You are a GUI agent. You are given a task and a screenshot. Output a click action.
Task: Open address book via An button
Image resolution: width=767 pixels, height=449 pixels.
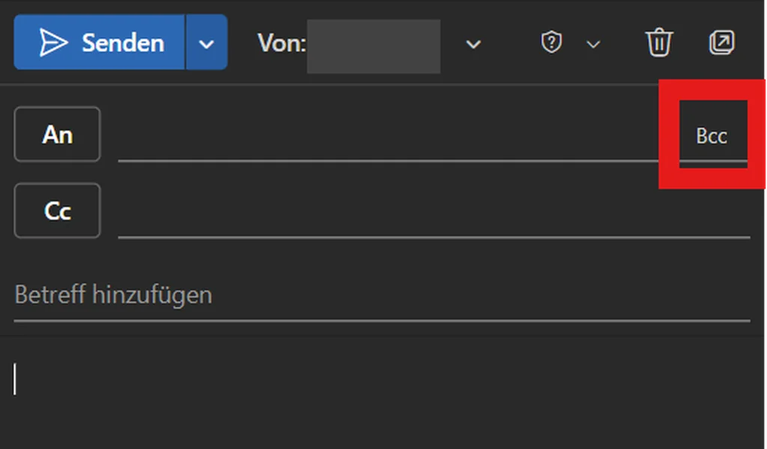(x=57, y=134)
